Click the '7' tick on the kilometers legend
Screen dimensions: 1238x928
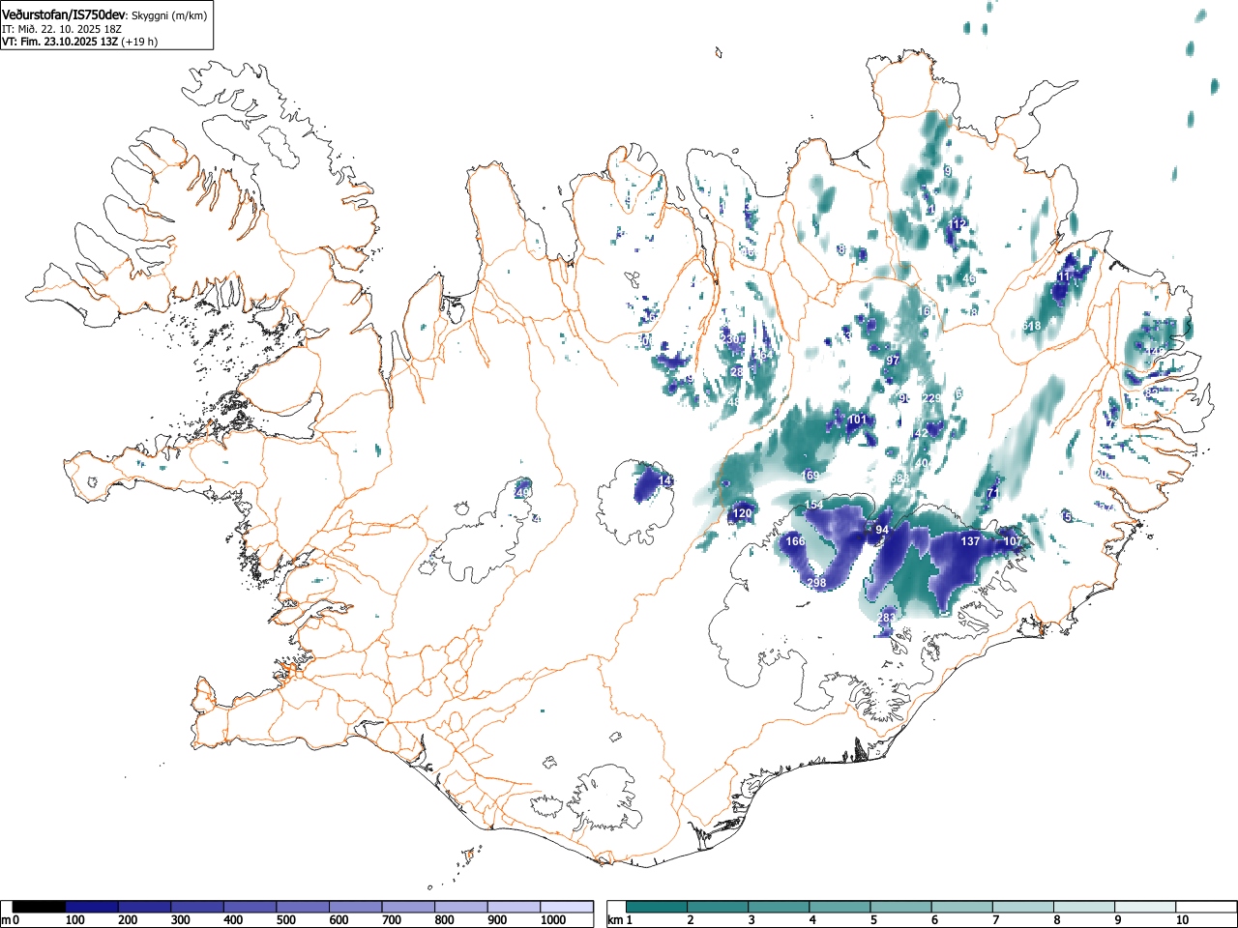pyautogui.click(x=995, y=920)
